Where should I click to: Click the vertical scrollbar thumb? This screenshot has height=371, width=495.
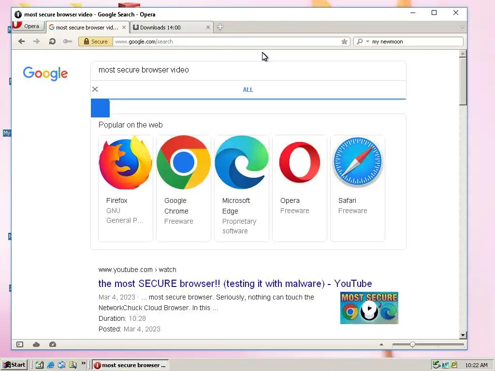tap(463, 81)
